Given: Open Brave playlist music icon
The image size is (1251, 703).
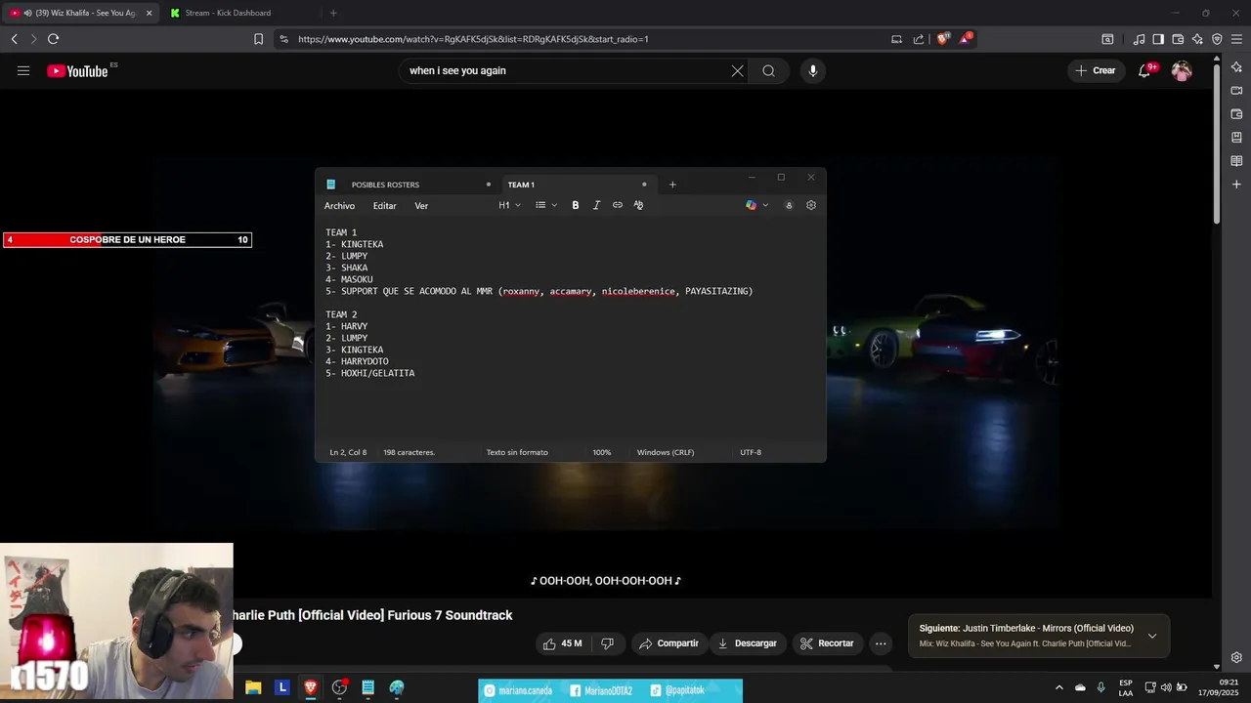Looking at the screenshot, I should pos(1139,39).
